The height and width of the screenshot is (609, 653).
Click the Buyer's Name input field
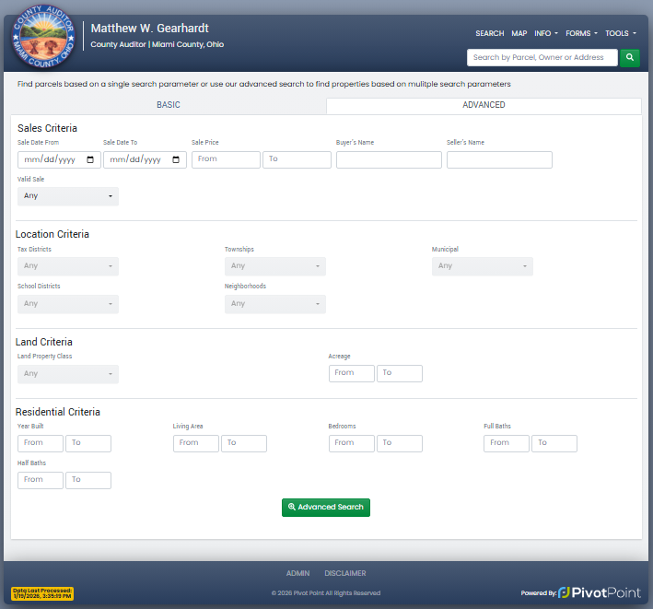click(x=389, y=159)
